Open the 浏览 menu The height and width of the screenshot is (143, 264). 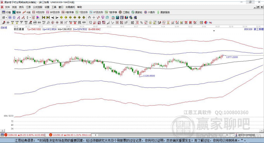coord(14,7)
